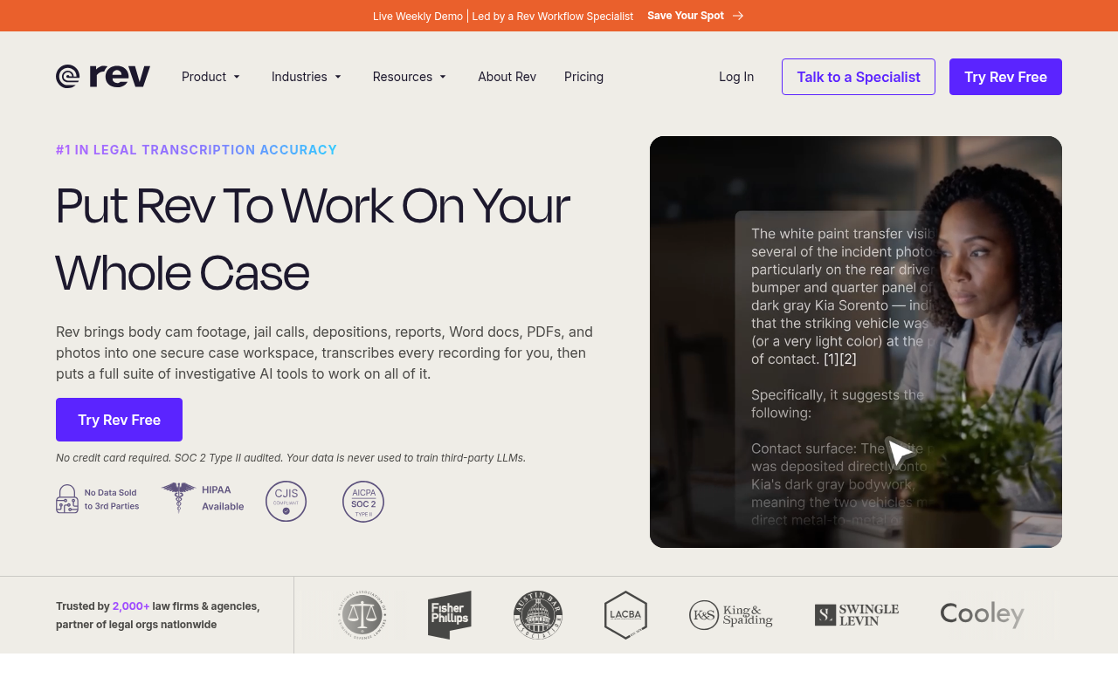Expand the Product dropdown menu
This screenshot has width=1118, height=698.
(x=211, y=77)
